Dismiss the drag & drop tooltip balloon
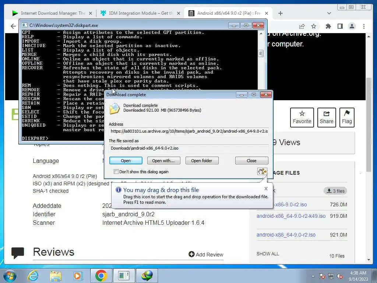Viewport: 377px width, 283px height. click(266, 189)
